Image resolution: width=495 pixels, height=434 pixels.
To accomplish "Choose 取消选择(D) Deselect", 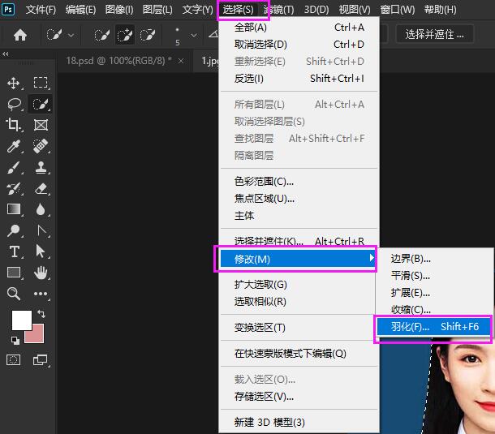I will tap(299, 45).
